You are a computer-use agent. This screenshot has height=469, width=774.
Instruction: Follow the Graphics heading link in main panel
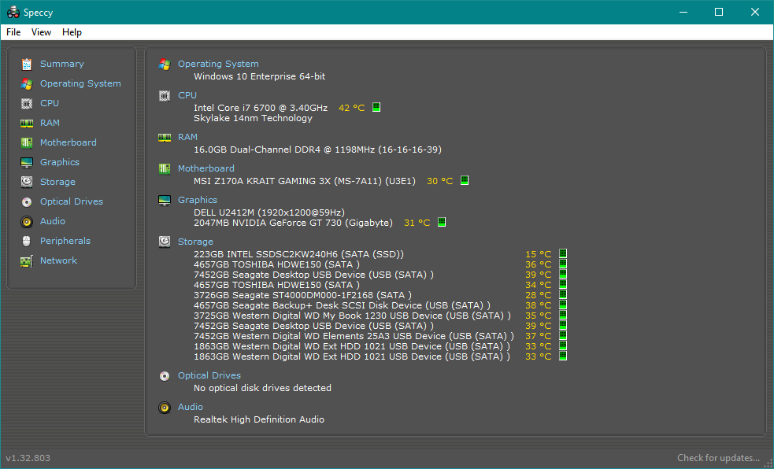click(x=198, y=200)
